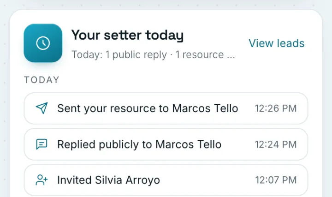Image resolution: width=332 pixels, height=197 pixels.
Task: Click the paper plane sent icon
Action: coord(41,108)
